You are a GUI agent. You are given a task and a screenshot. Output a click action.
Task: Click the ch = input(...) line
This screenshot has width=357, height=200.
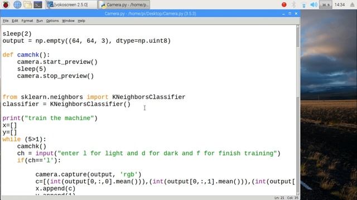click(149, 153)
